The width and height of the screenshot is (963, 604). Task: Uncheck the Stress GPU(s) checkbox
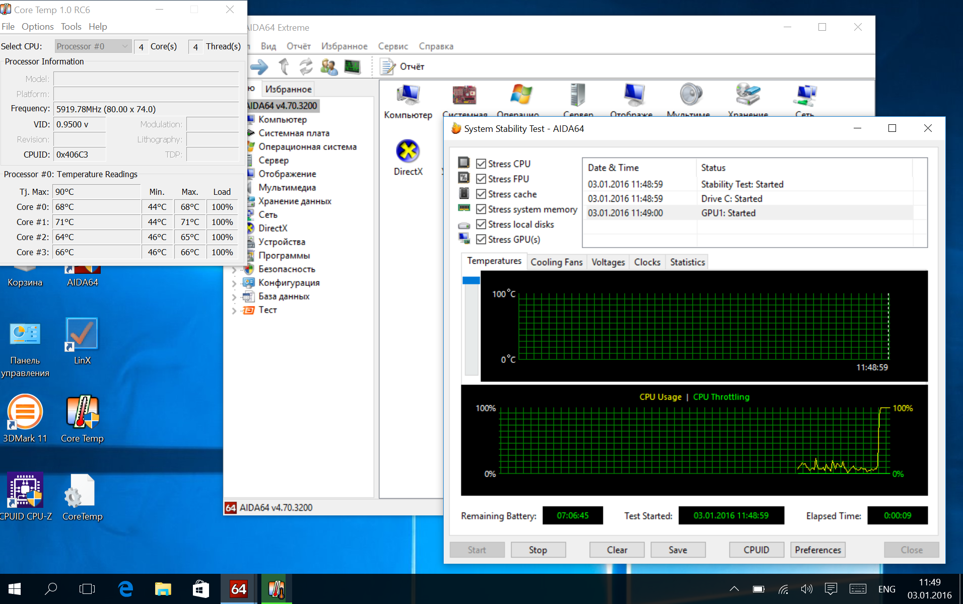(x=481, y=240)
